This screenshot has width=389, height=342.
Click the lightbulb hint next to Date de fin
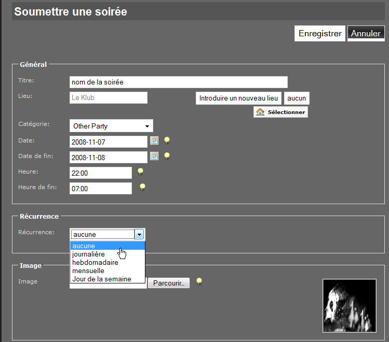(167, 156)
